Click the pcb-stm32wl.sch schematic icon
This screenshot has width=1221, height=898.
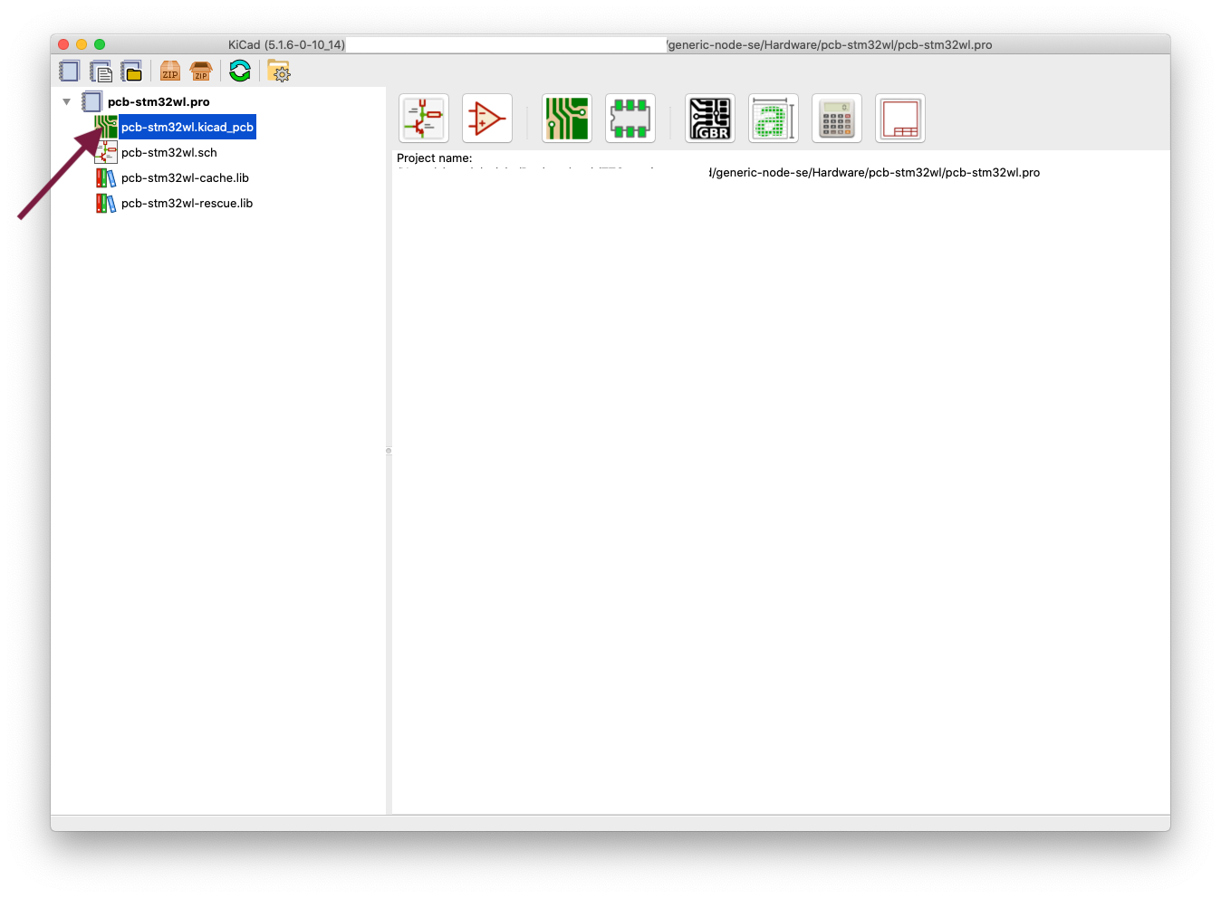(106, 152)
